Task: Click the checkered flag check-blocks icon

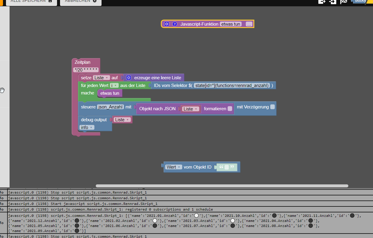Action: 344,1
